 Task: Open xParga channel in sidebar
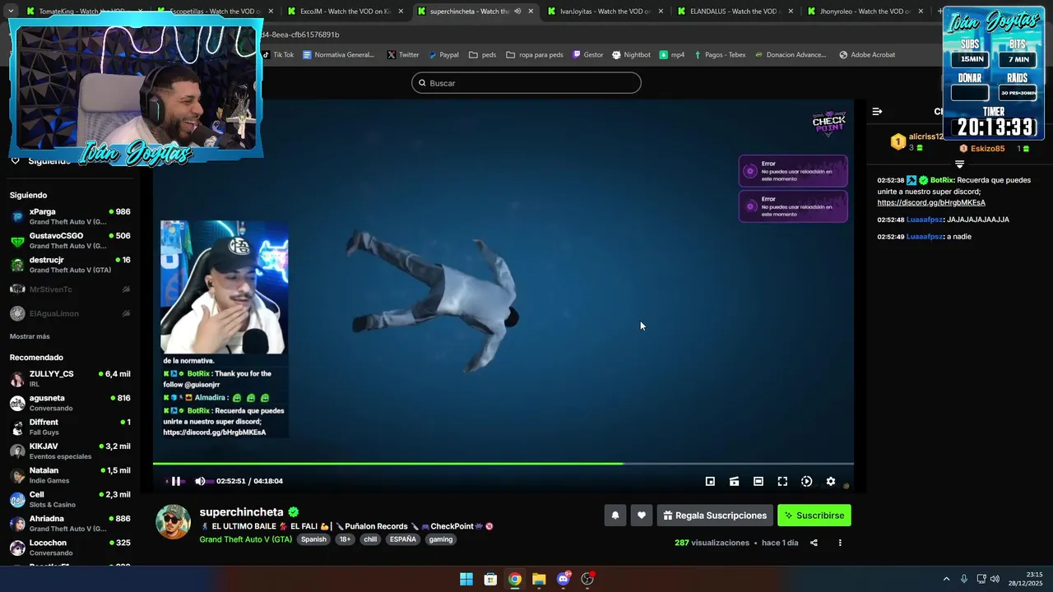[70, 216]
